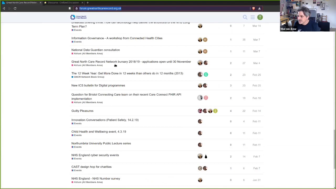Switch to Discourse - Civilized Discussion tab
336x189 pixels.
pos(63,3)
